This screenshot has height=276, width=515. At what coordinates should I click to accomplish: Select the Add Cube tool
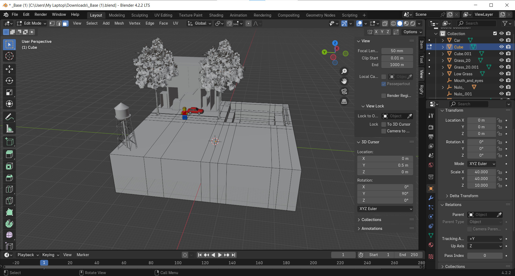(9, 142)
